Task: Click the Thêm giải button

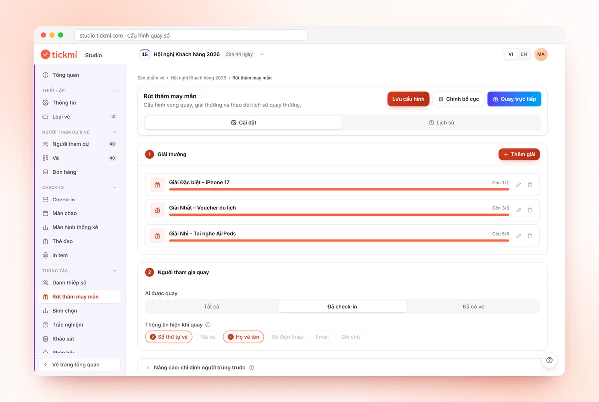Action: [519, 154]
